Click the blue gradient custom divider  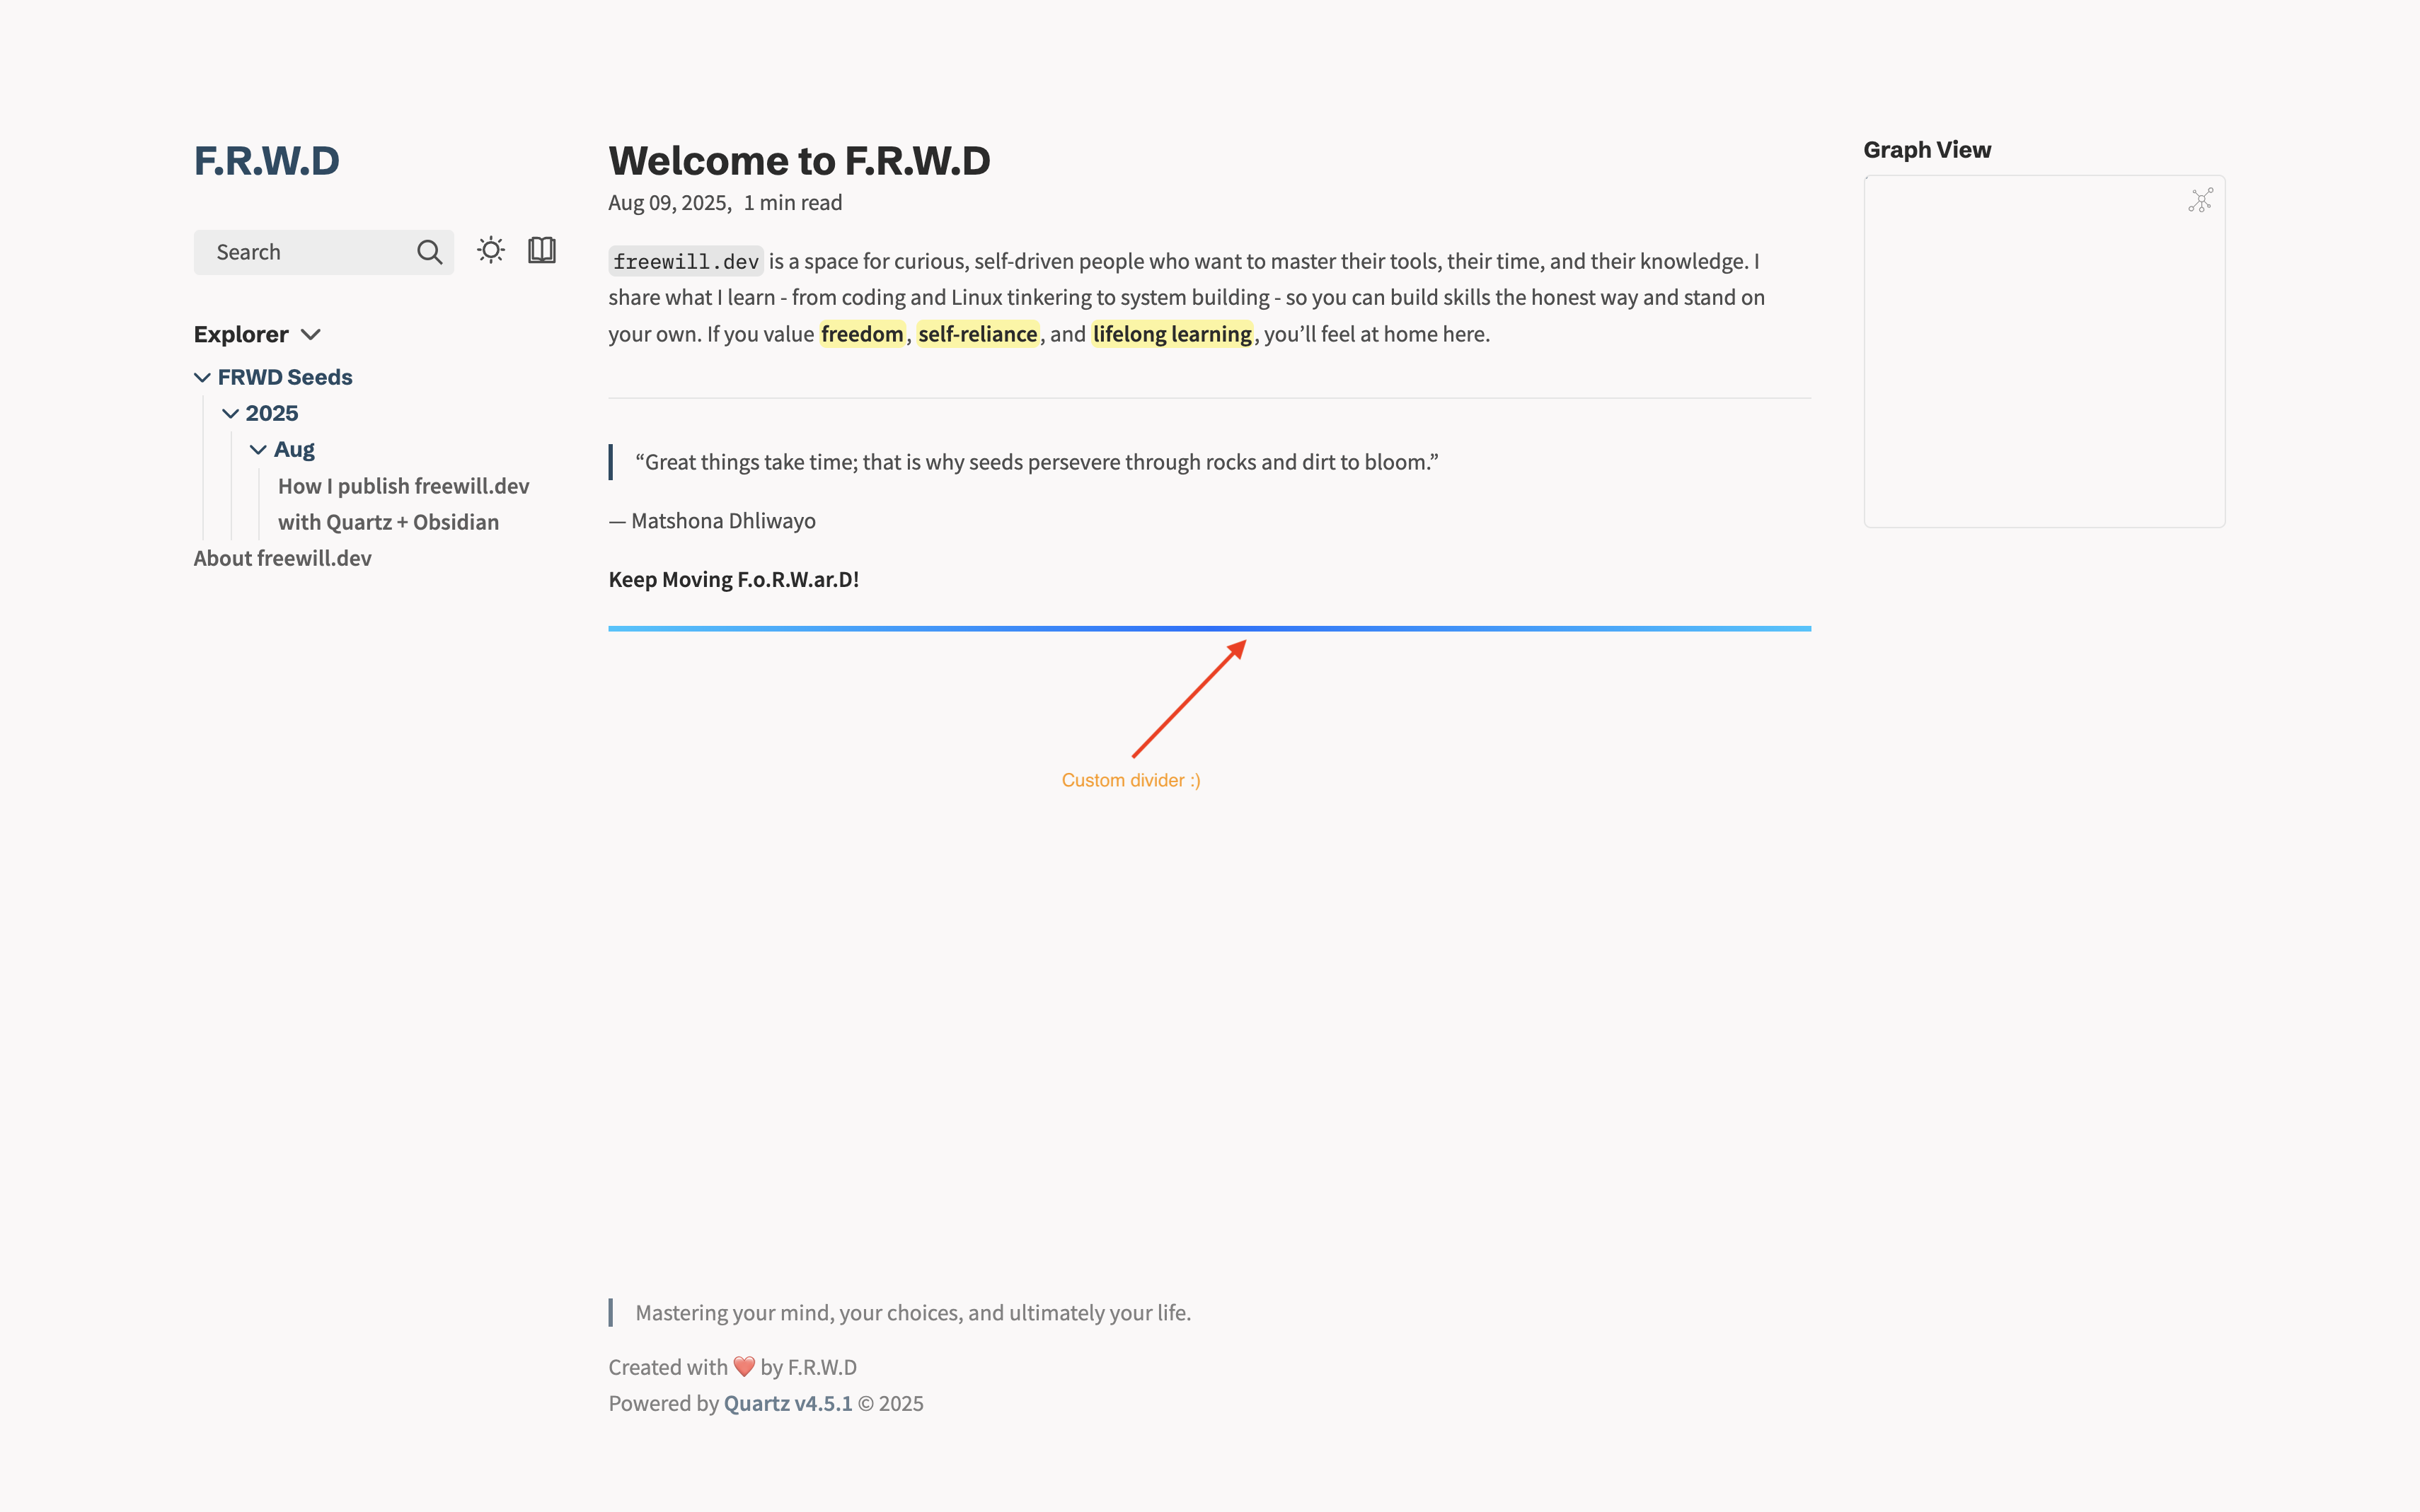point(1209,628)
